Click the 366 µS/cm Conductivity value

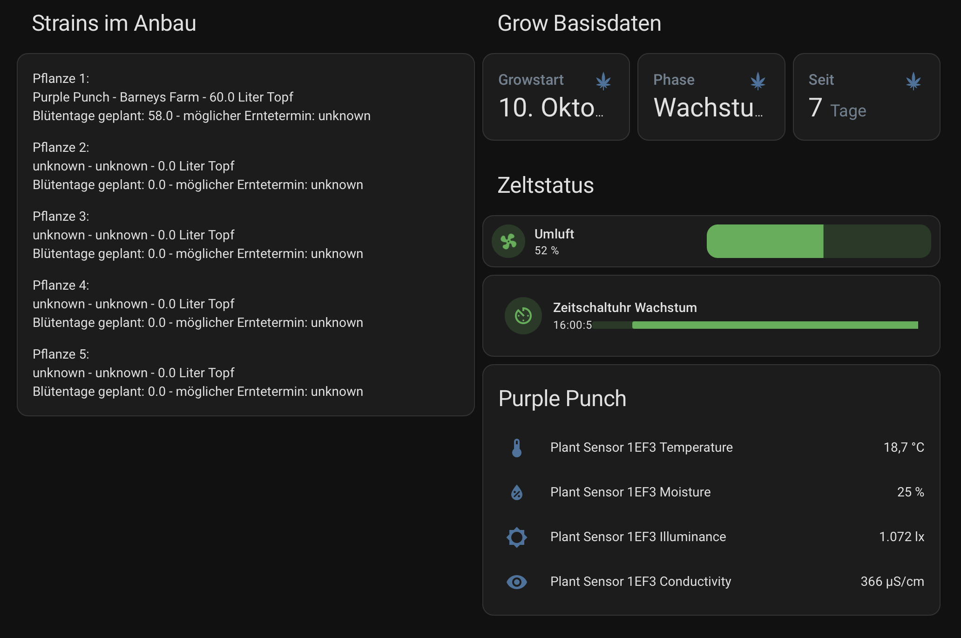pos(892,582)
